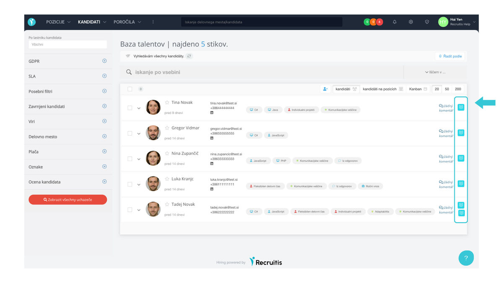Open Tina Novak's LinkedIn icon
The image size is (503, 283).
[212, 113]
